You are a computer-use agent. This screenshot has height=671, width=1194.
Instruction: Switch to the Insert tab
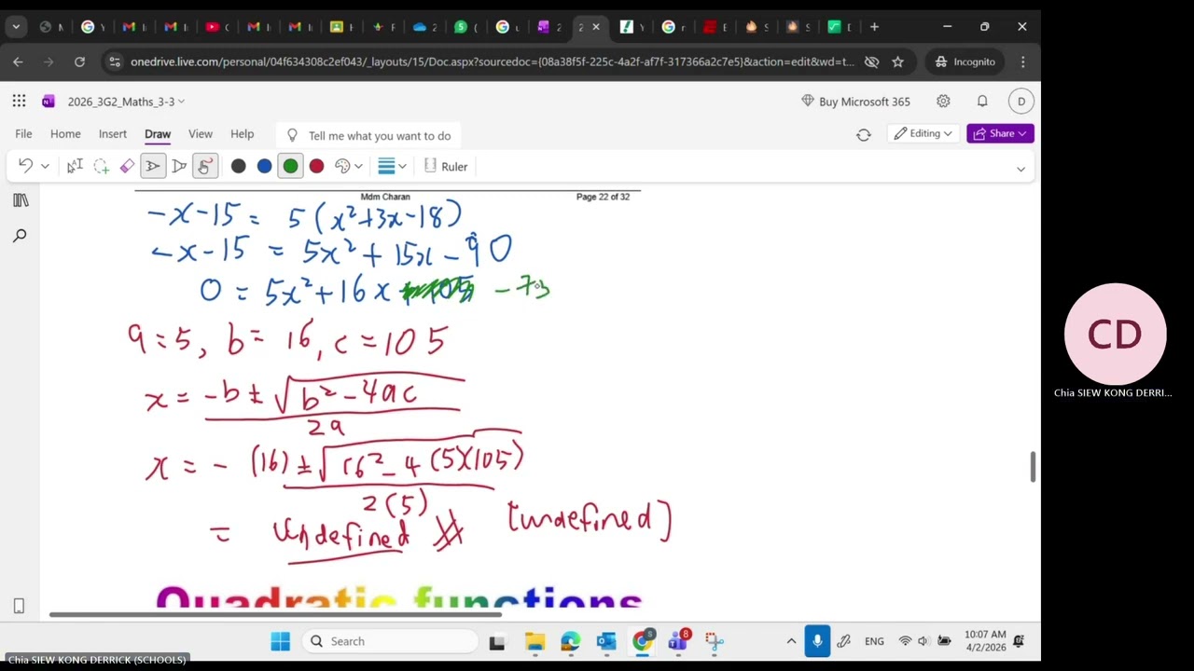click(113, 134)
